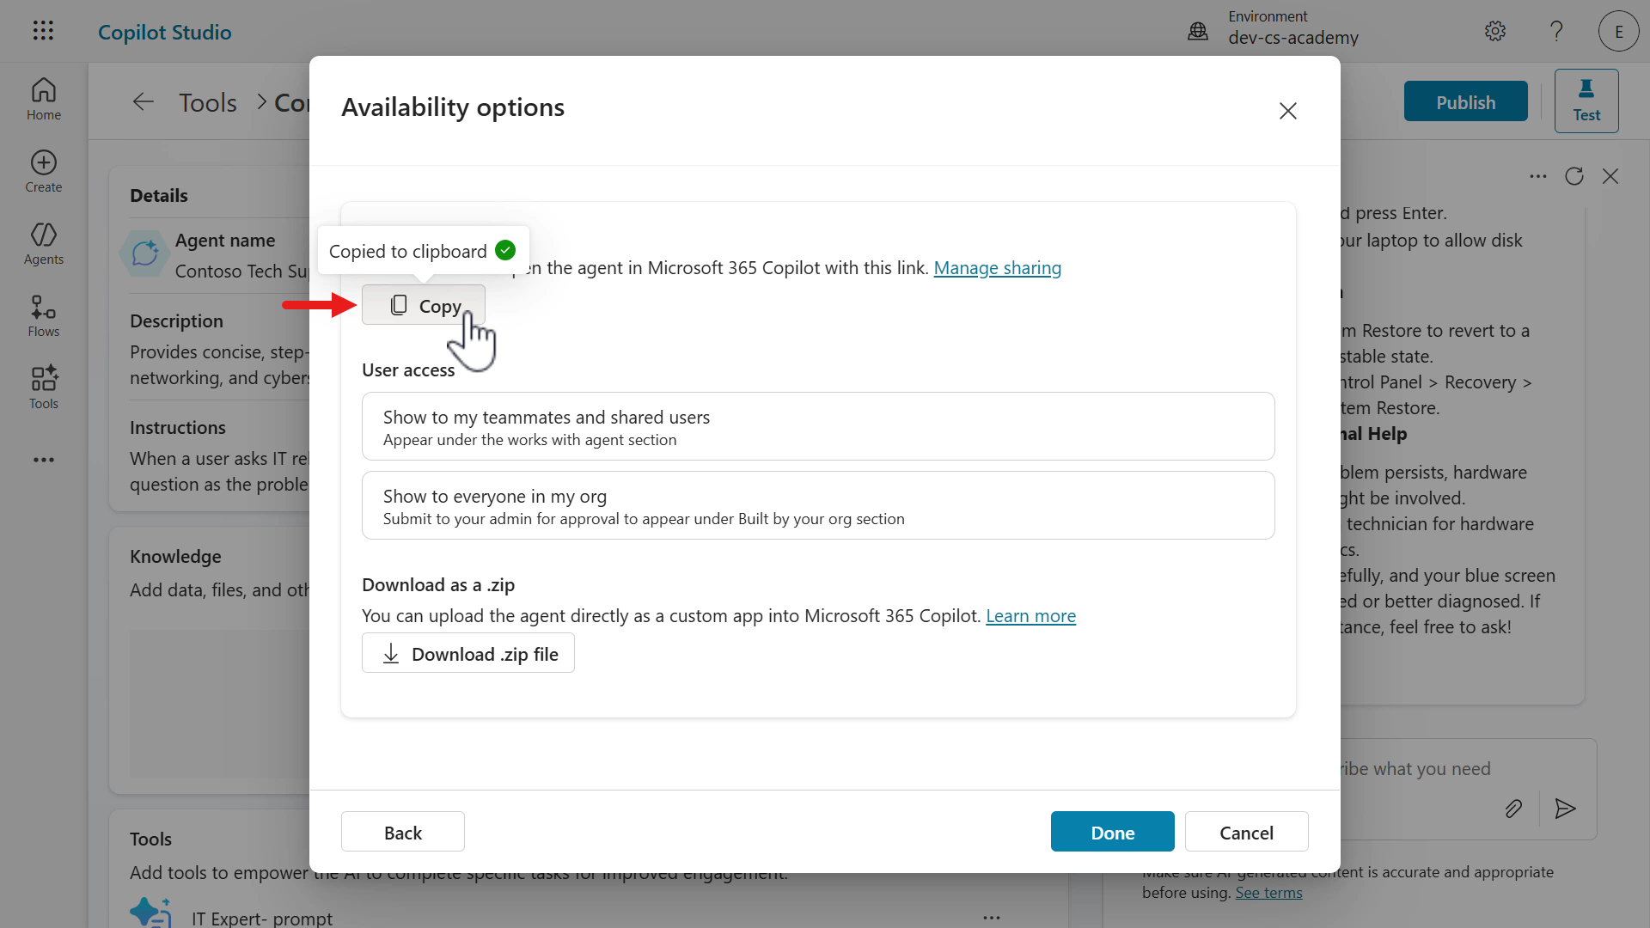Open the Create page icon

(43, 171)
